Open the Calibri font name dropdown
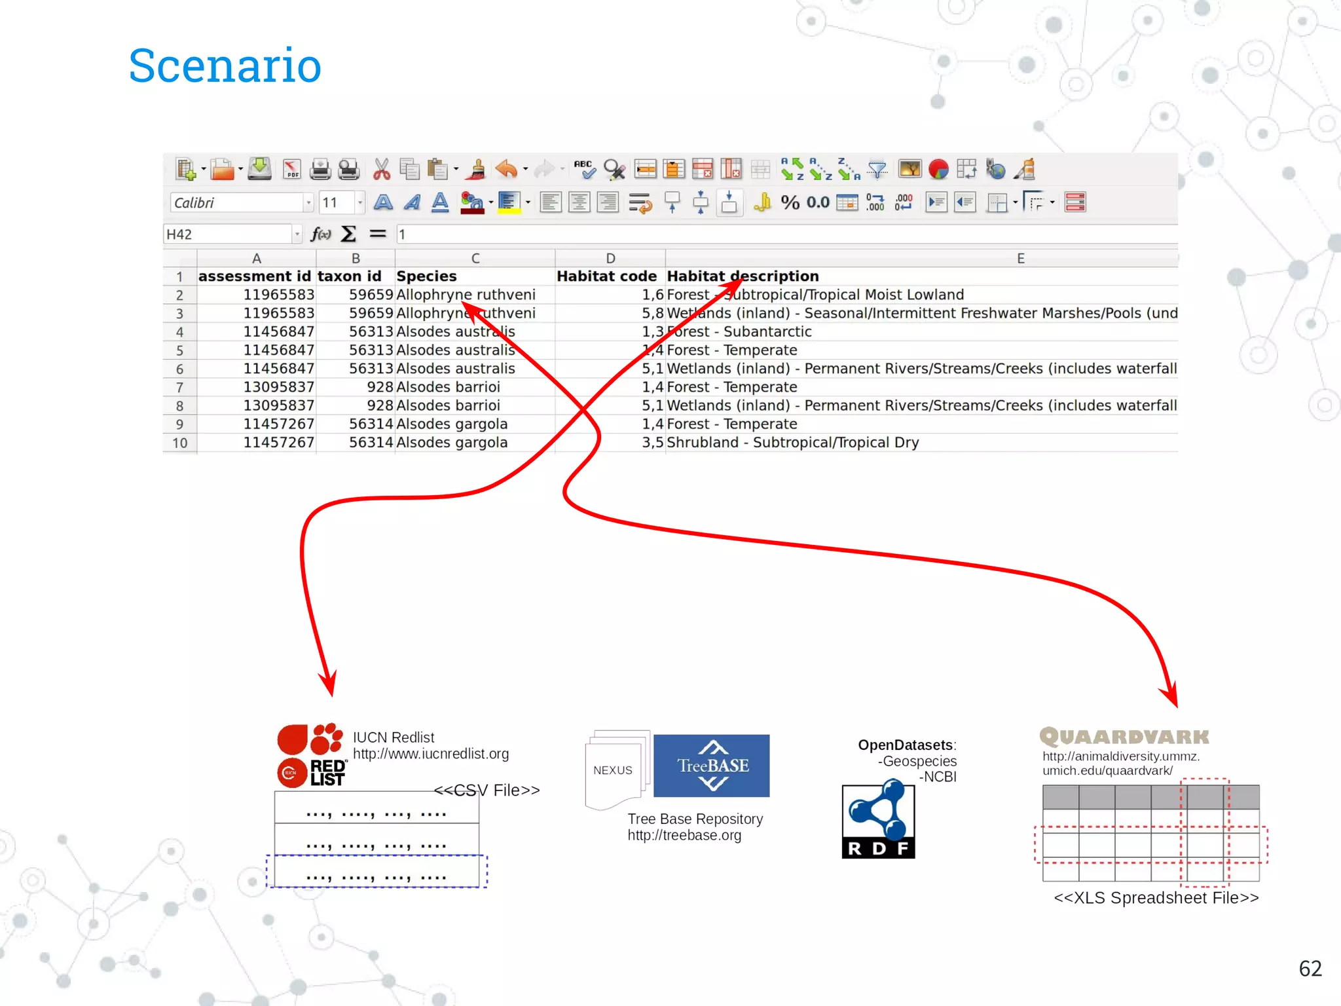1341x1006 pixels. pos(308,202)
